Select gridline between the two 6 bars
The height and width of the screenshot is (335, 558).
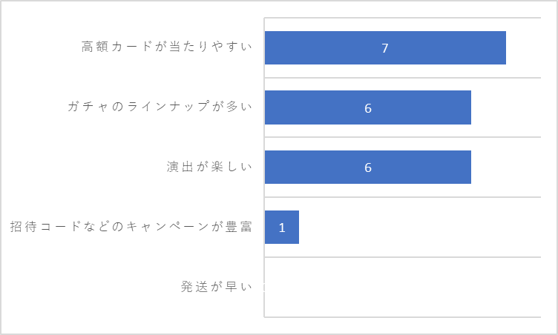(403, 137)
